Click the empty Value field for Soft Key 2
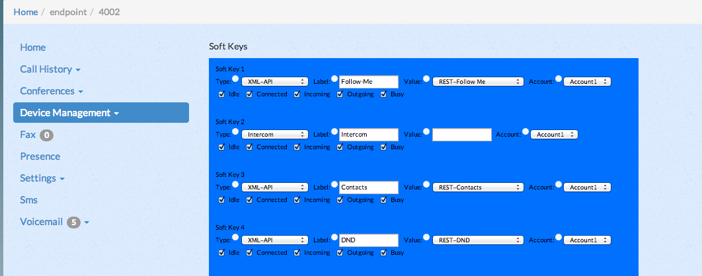 (x=462, y=135)
